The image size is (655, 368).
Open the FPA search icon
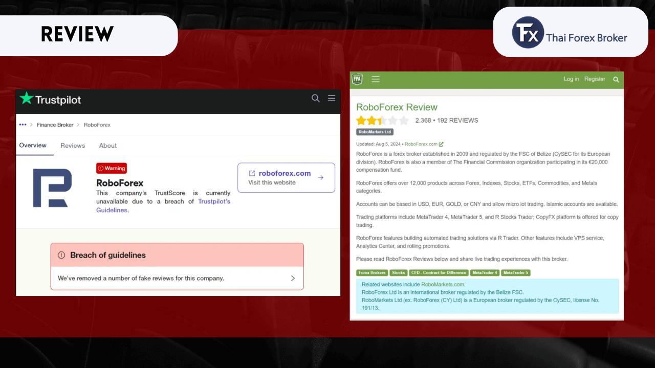pos(616,79)
